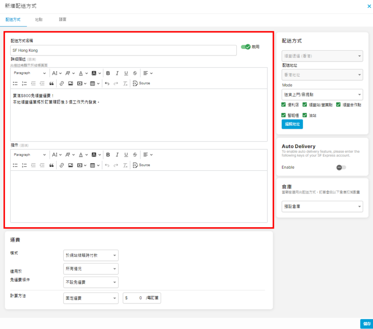
Task: Click undo arrow in 詳細描述 editor toolbar
Action: (107, 84)
